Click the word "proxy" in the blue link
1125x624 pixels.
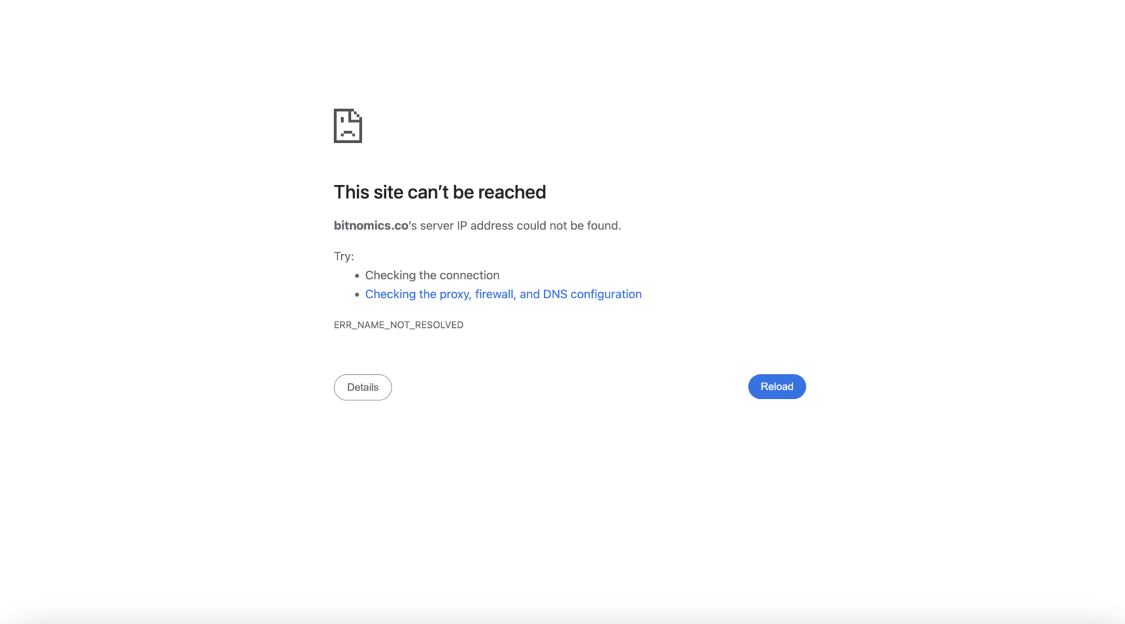[454, 294]
